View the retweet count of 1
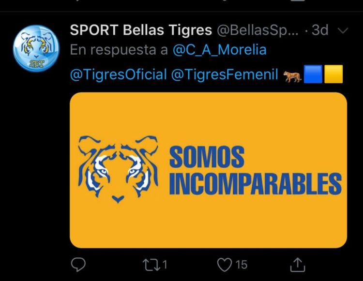 (x=165, y=265)
